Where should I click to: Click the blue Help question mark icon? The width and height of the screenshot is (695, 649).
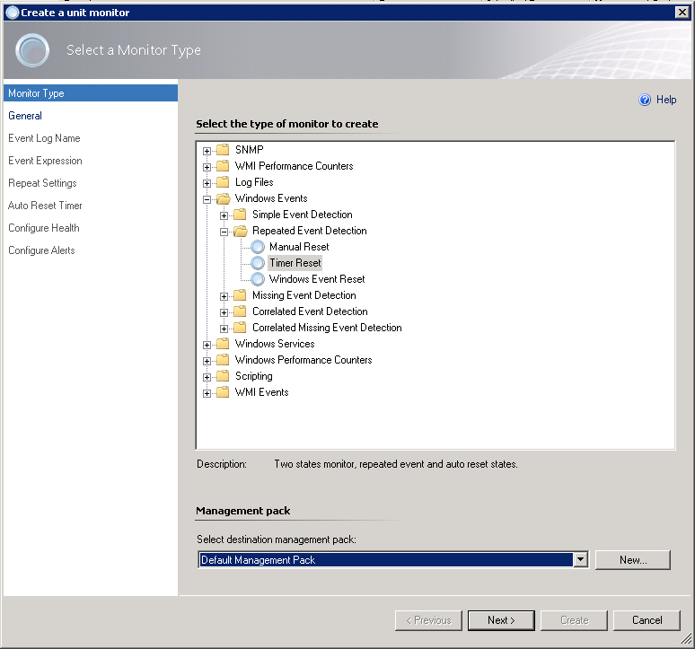click(645, 100)
